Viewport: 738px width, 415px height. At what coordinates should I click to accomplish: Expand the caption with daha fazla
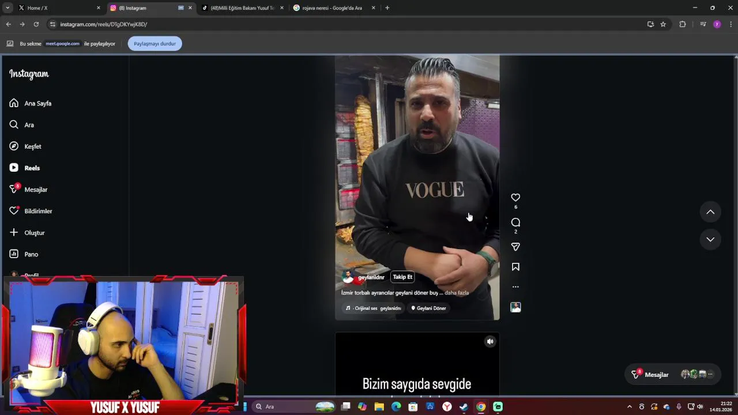(x=457, y=293)
